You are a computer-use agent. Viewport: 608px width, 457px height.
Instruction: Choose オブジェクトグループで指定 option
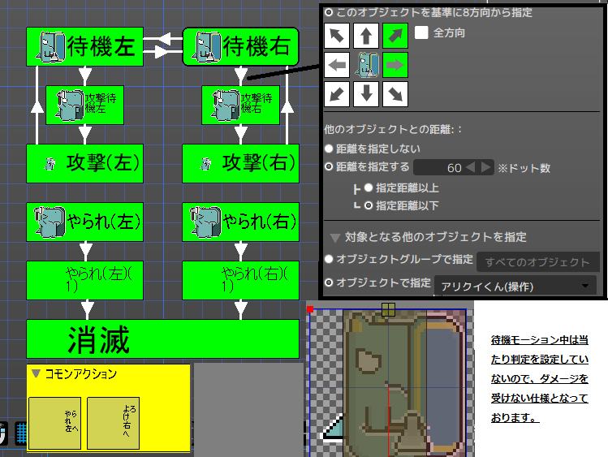click(329, 259)
